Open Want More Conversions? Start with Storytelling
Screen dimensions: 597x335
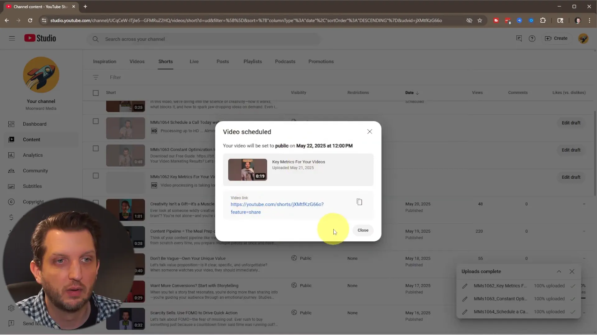194,286
